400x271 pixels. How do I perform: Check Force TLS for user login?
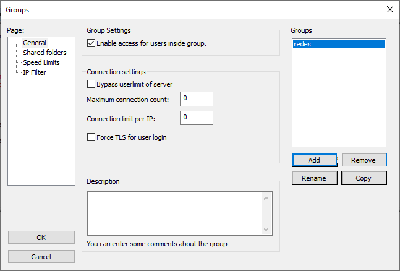click(92, 137)
